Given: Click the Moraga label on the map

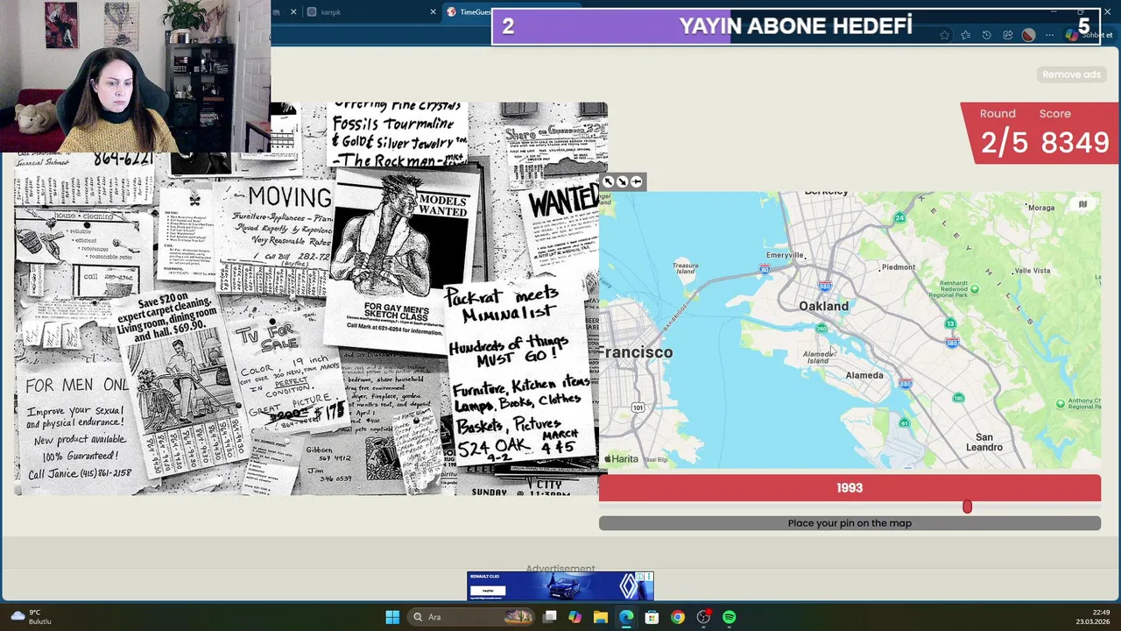Looking at the screenshot, I should point(1041,208).
